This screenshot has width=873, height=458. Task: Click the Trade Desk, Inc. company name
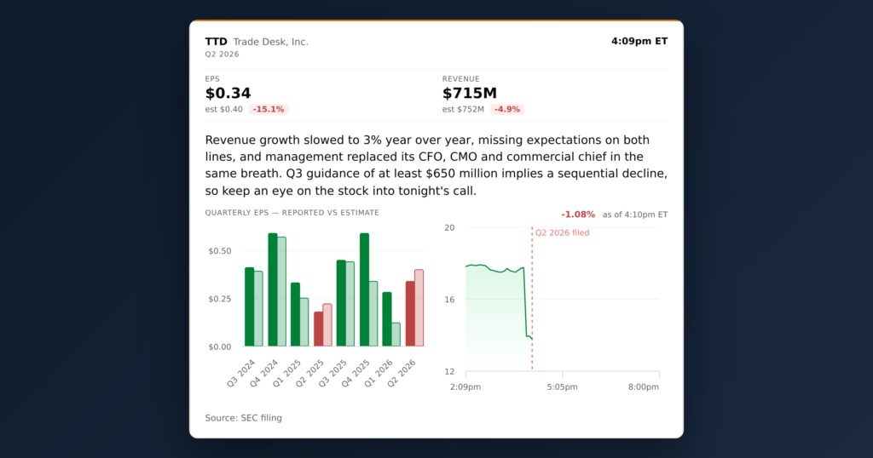click(270, 42)
